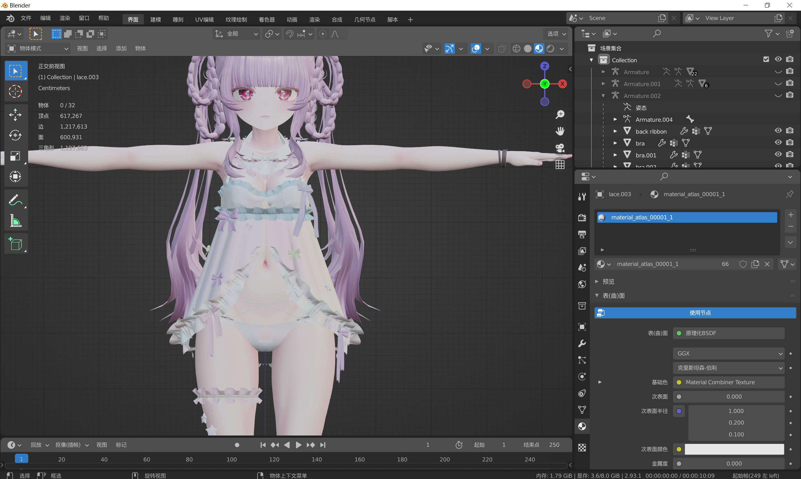The width and height of the screenshot is (801, 479).
Task: Open the Physics properties tab
Action: pyautogui.click(x=582, y=376)
